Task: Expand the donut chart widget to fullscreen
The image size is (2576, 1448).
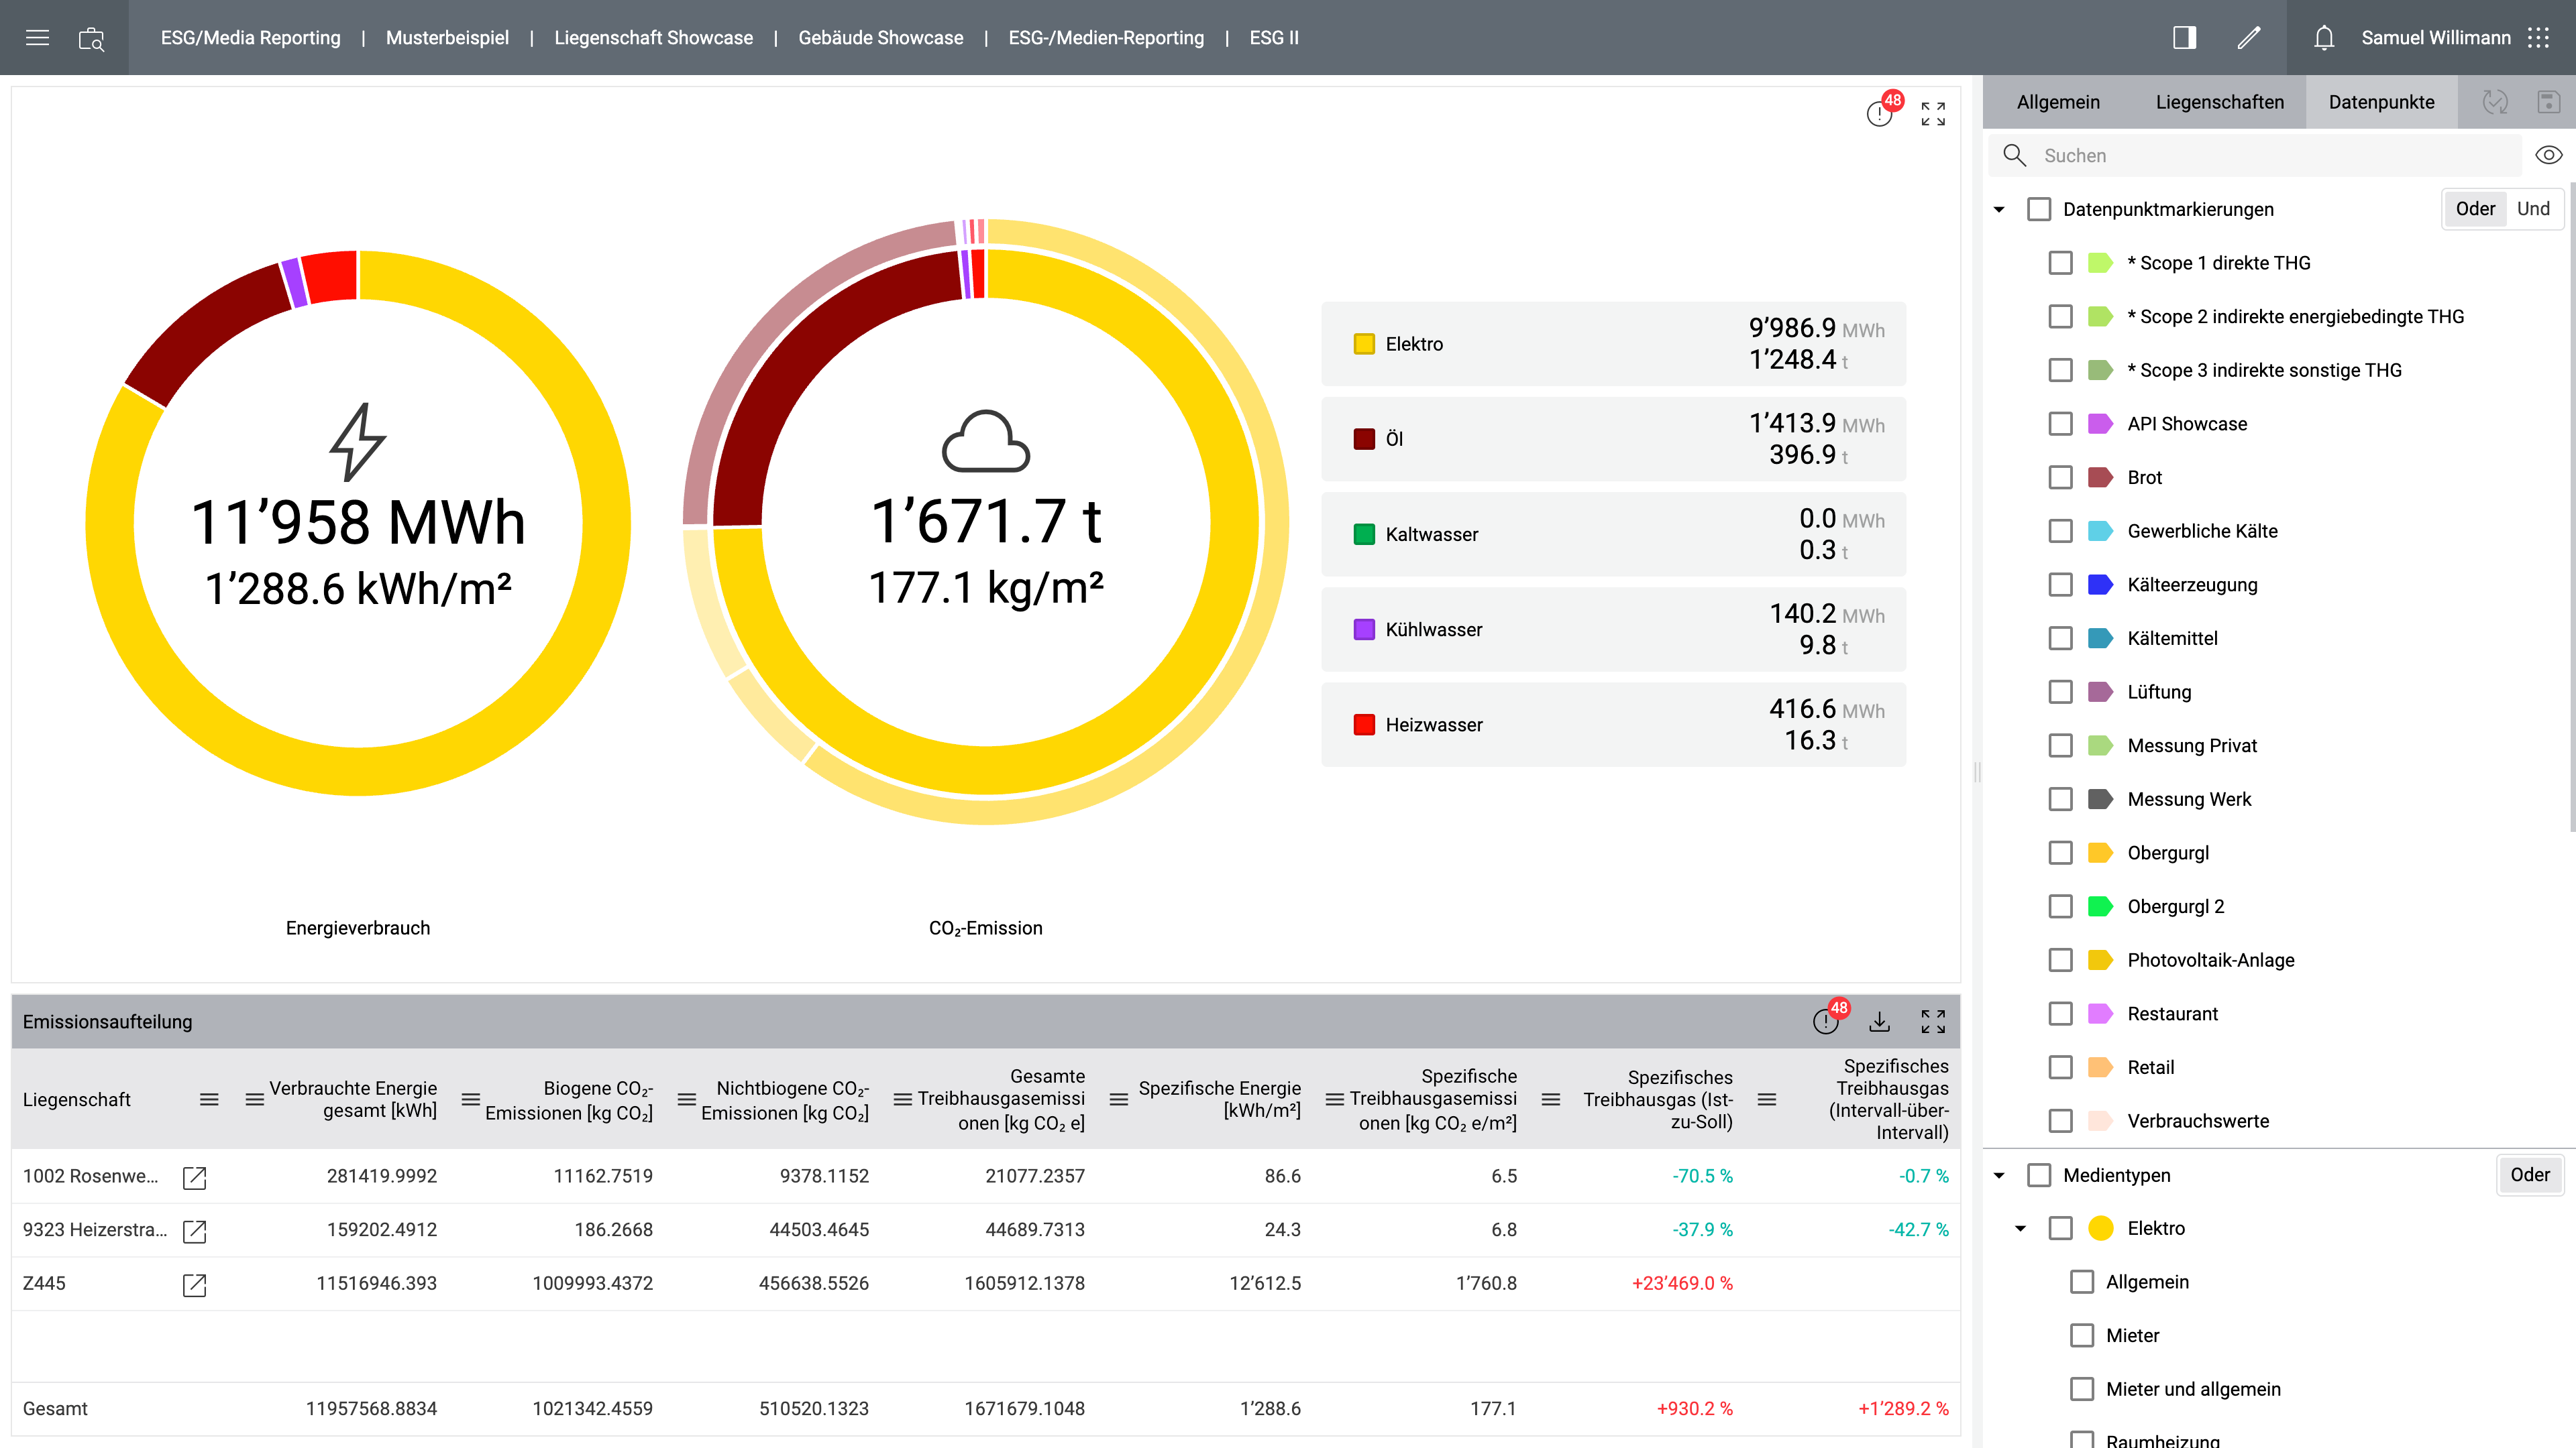Action: pos(1933,114)
